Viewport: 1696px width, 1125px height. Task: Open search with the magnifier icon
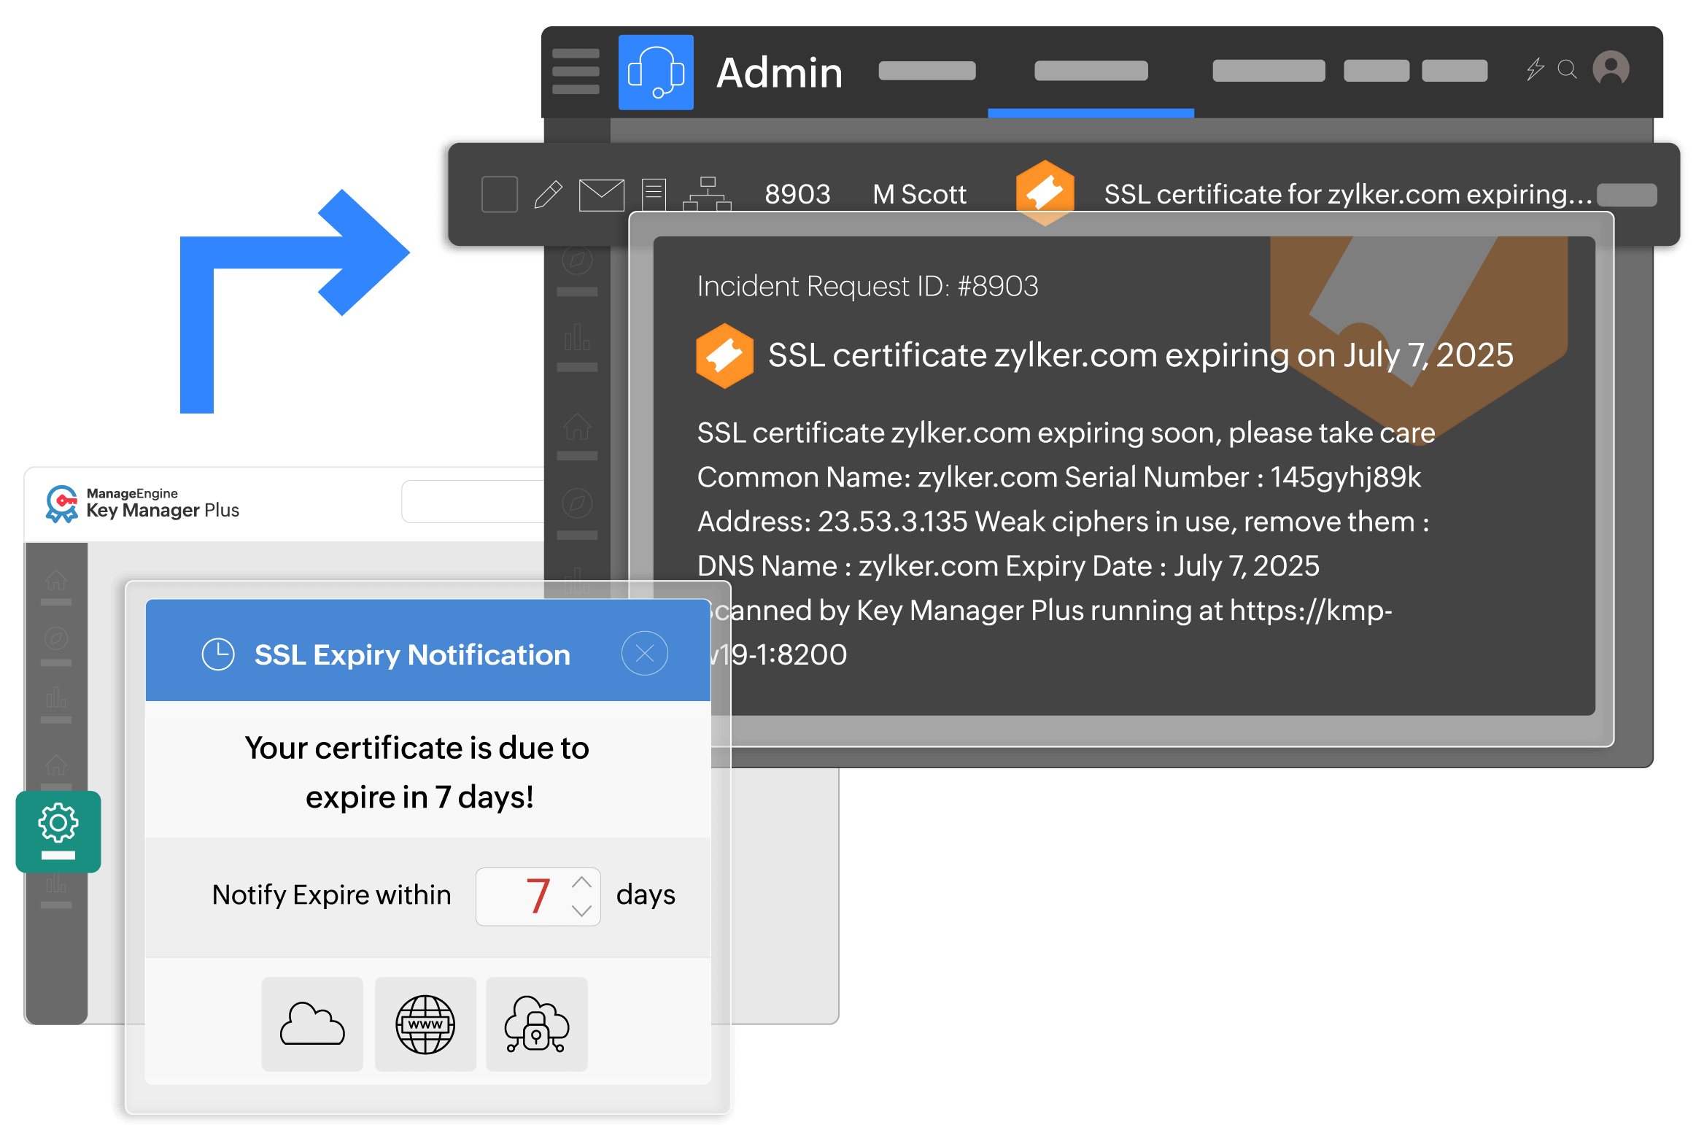tap(1567, 69)
